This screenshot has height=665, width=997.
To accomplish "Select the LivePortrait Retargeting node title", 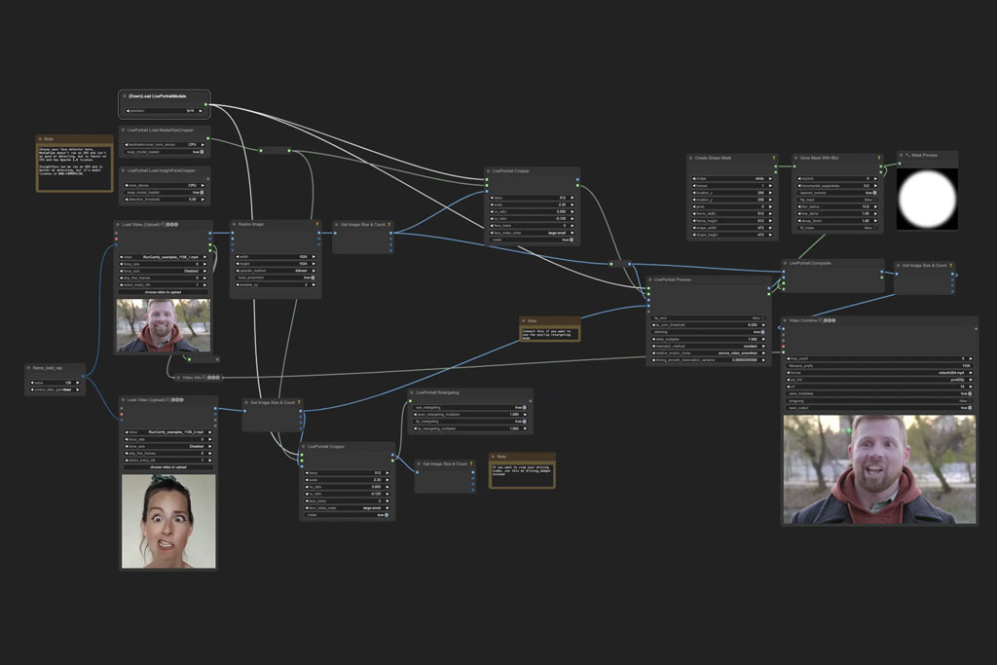I will (437, 393).
